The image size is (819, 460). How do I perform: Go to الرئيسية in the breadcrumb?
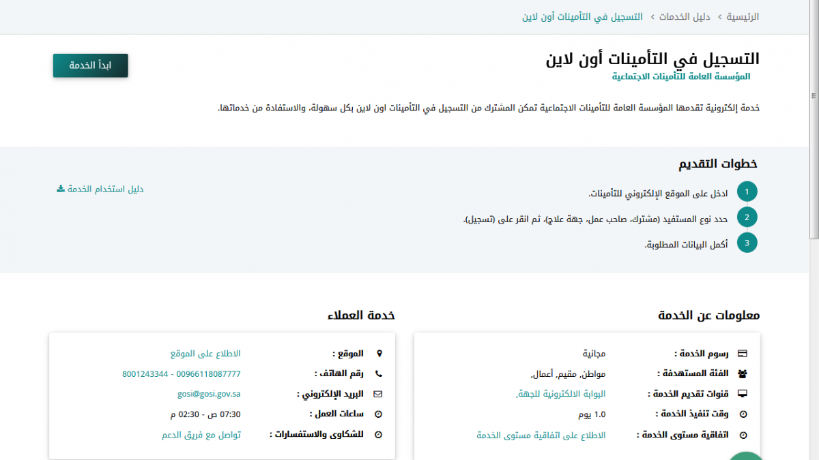pos(743,16)
